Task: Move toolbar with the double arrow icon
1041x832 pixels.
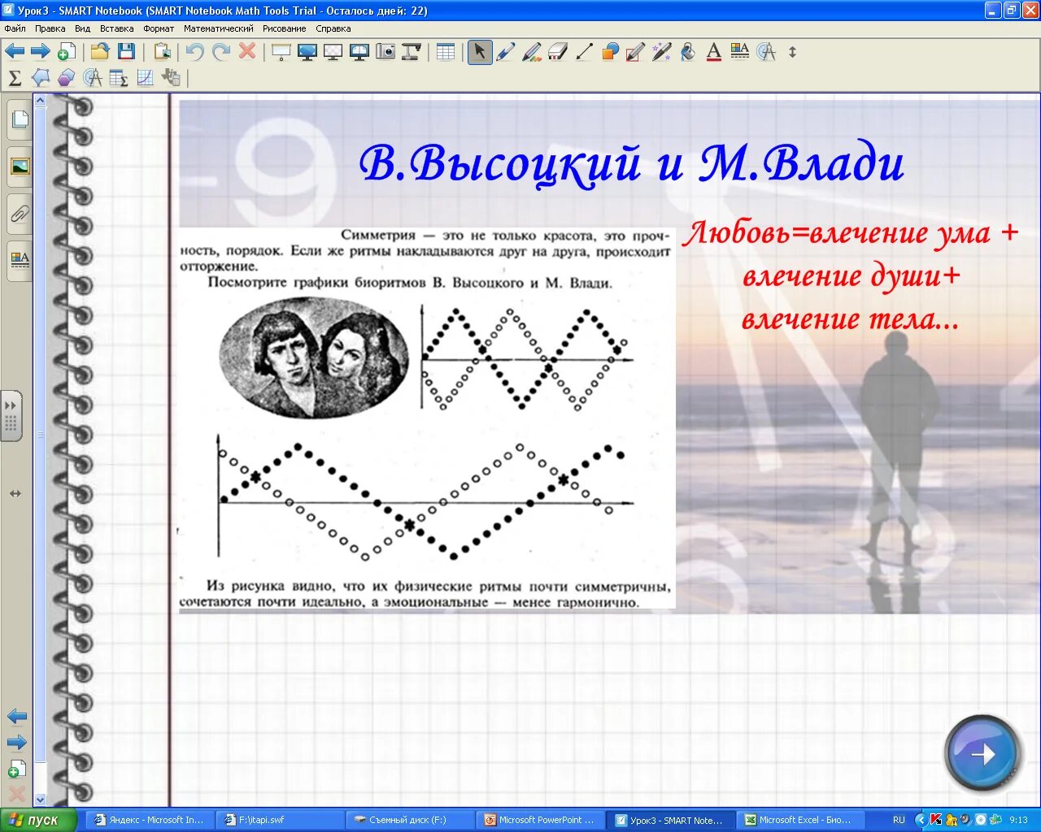Action: pyautogui.click(x=792, y=52)
